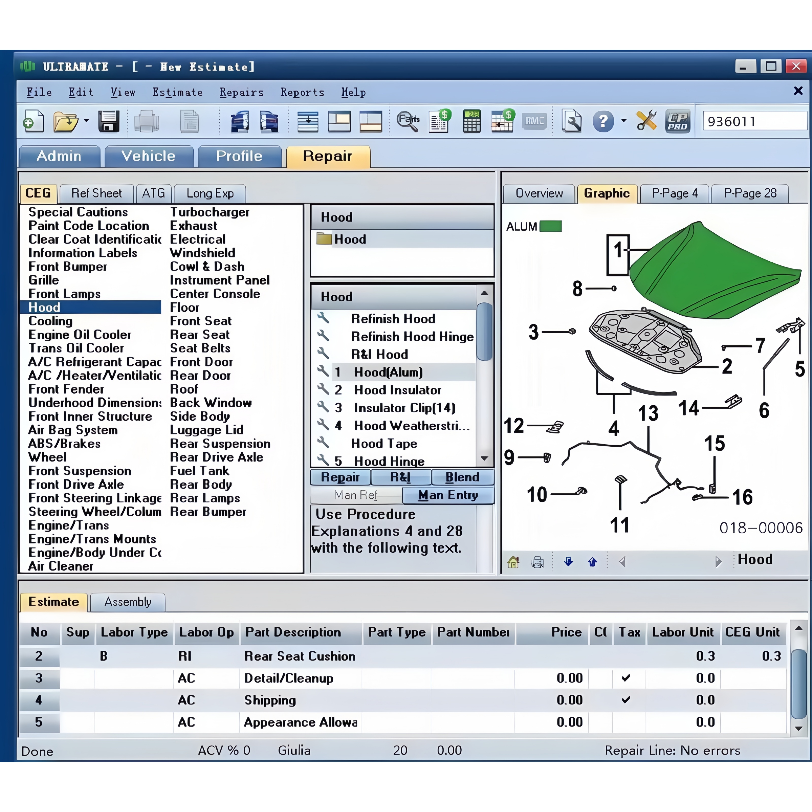Select the Long Exp tab
This screenshot has height=812, width=812.
(210, 193)
